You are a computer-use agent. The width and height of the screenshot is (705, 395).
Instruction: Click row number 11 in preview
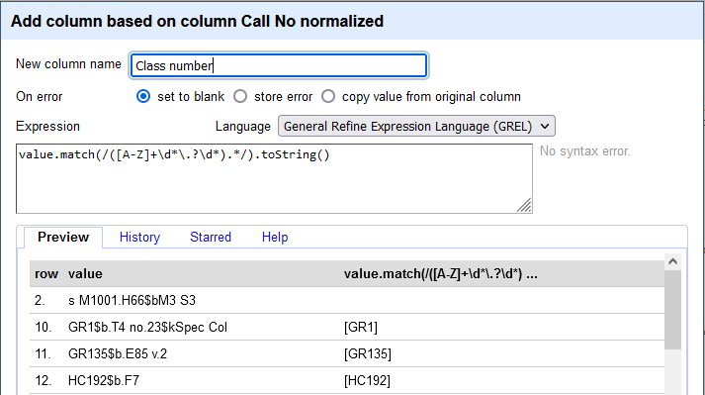(43, 354)
